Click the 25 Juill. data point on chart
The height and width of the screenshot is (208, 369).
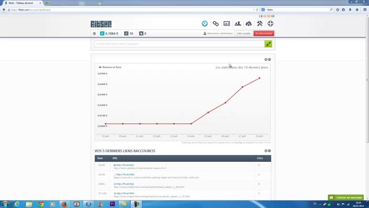tap(208, 112)
